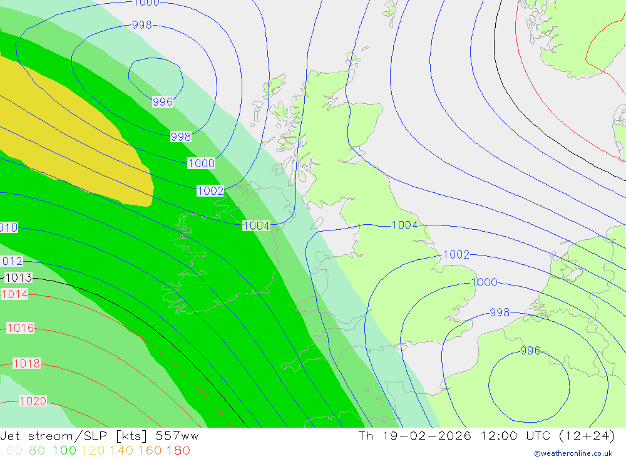
Task: Click the 012 isobar label at left edge
Action: (11, 261)
